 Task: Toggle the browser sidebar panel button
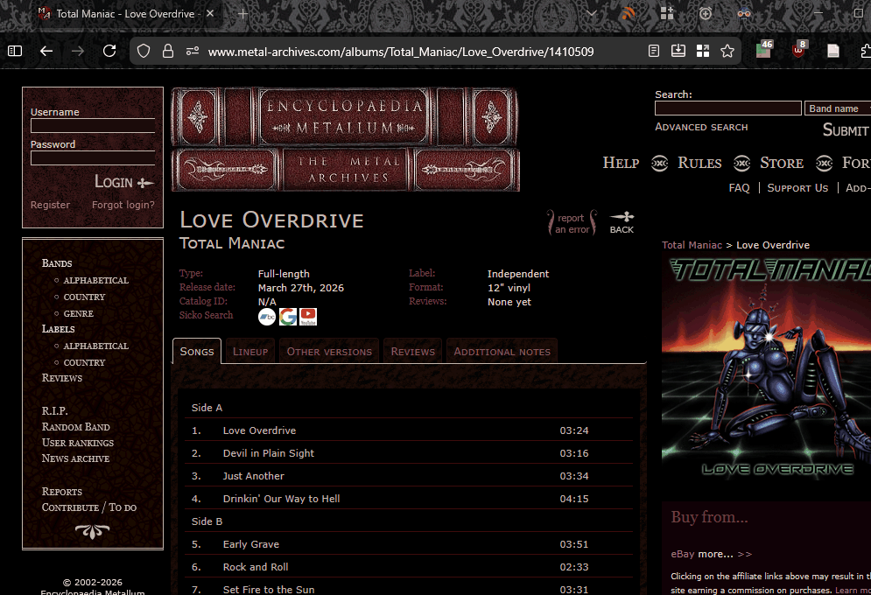pos(15,52)
